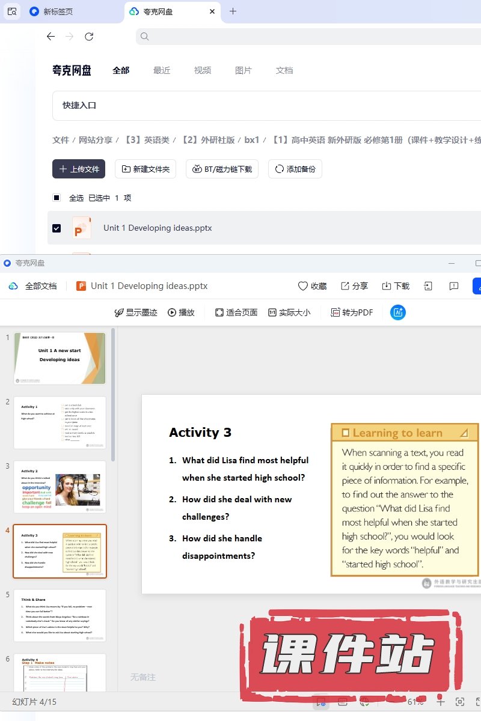Open BT/磁力链下载 option

(x=222, y=169)
